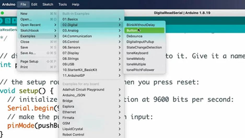Open the Arduino application menu

click(x=9, y=4)
